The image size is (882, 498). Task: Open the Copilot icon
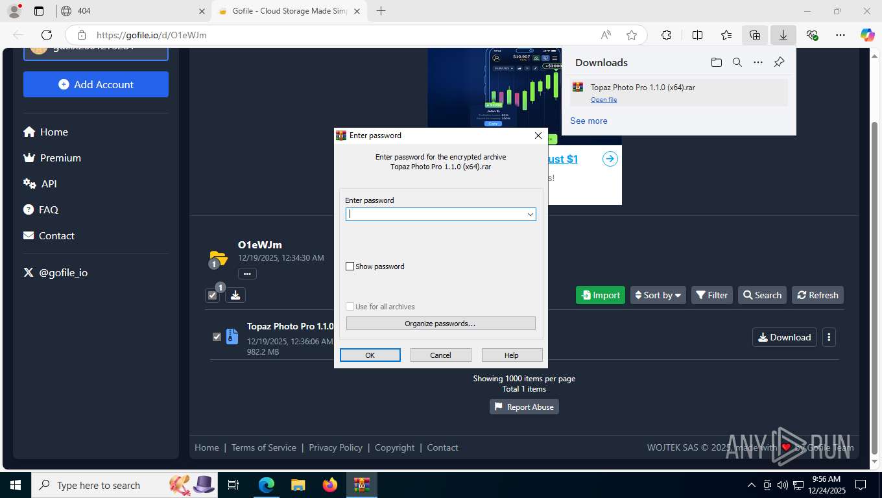[x=868, y=35]
